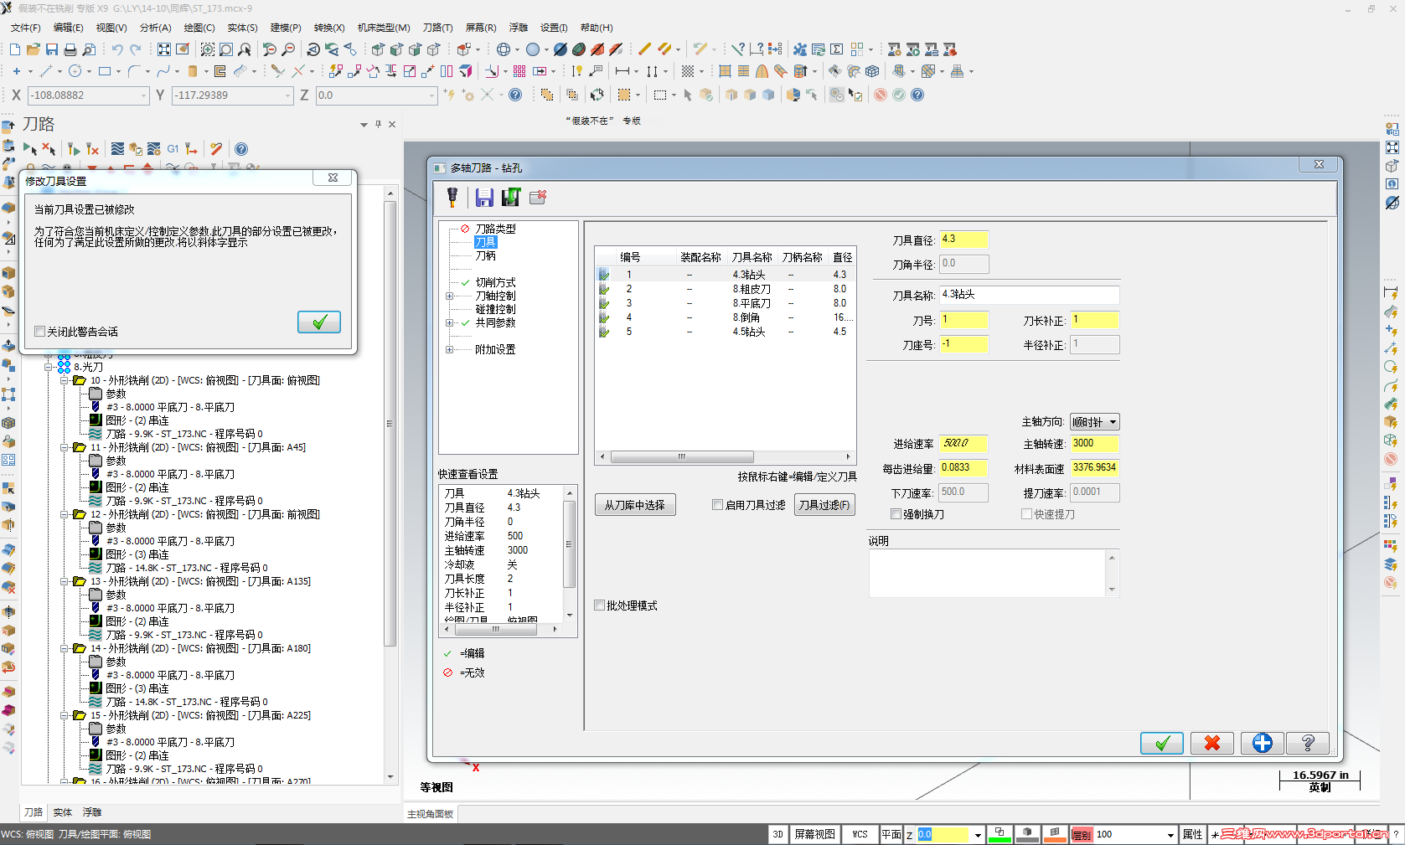Click the Print icon in the toolbar
Image resolution: width=1405 pixels, height=845 pixels.
pos(70,49)
